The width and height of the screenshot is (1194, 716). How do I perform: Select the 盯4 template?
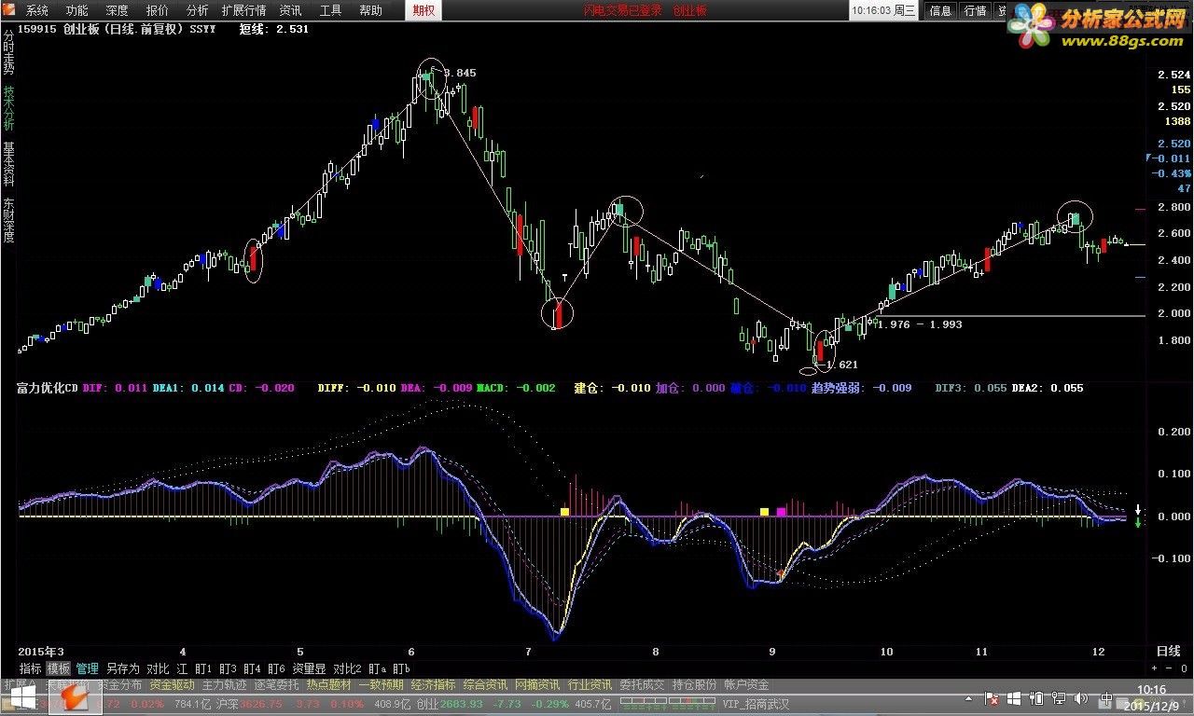(252, 668)
